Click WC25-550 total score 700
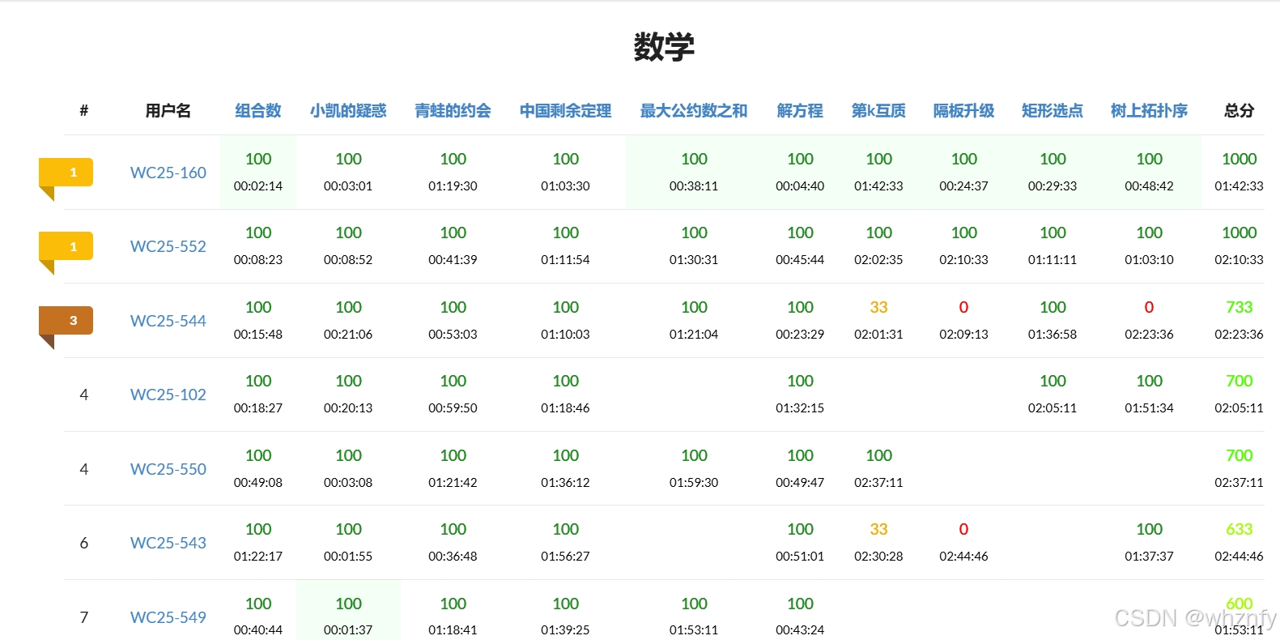1280x640 pixels. click(x=1239, y=455)
